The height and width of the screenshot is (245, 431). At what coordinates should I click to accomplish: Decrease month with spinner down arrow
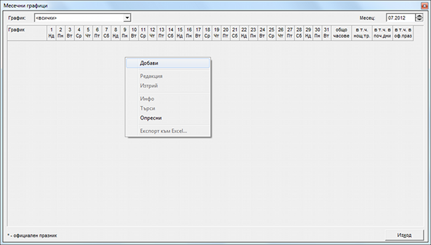[x=419, y=20]
